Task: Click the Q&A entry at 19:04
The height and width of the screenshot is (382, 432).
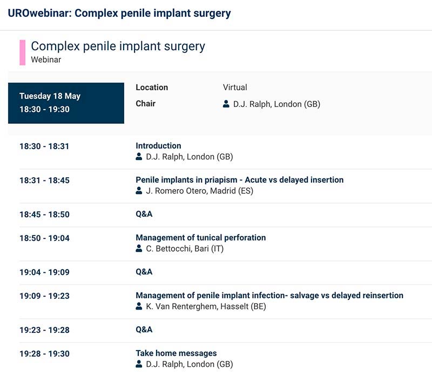Action: pyautogui.click(x=144, y=272)
